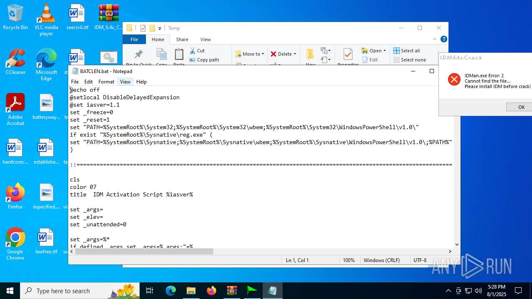Screen dimensions: 532x299
Task: Open the lawfree.rtf document on desktop
Action: [x=46, y=241]
